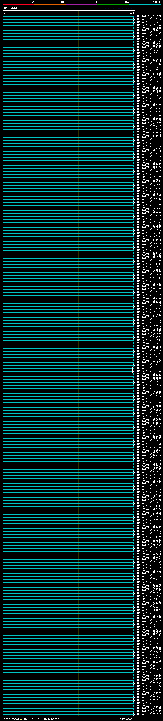Select hit UniRef100_Q8WRT6

149,362
